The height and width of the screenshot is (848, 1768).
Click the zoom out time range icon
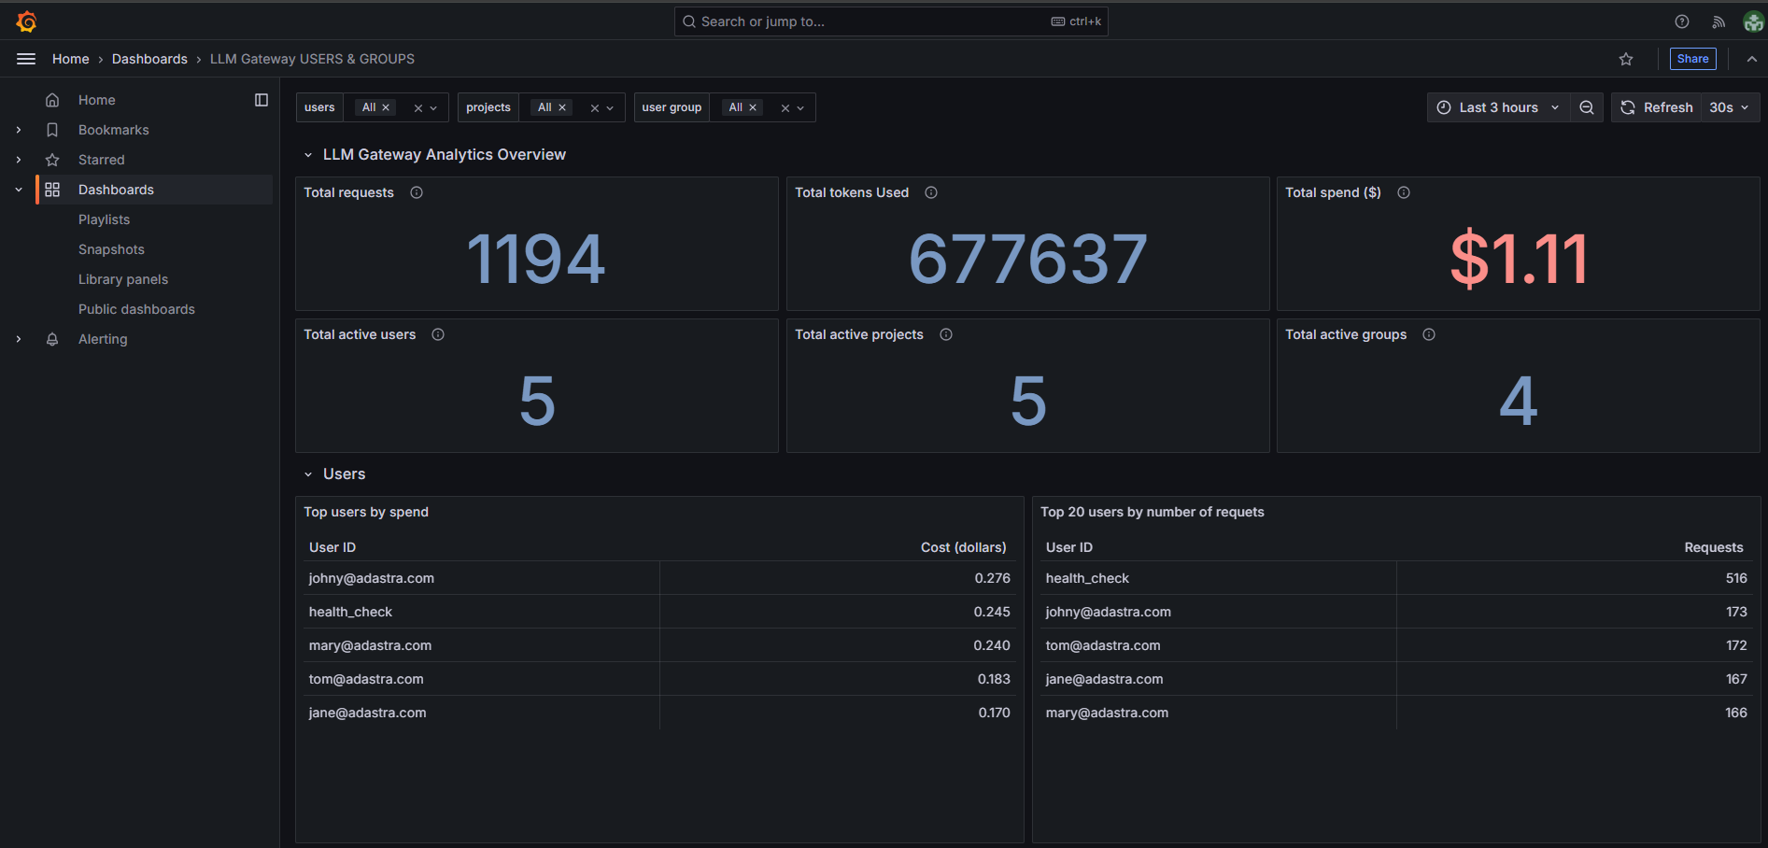[1587, 107]
